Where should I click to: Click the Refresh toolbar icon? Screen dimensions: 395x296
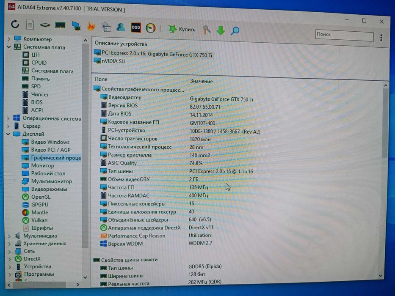coord(15,24)
